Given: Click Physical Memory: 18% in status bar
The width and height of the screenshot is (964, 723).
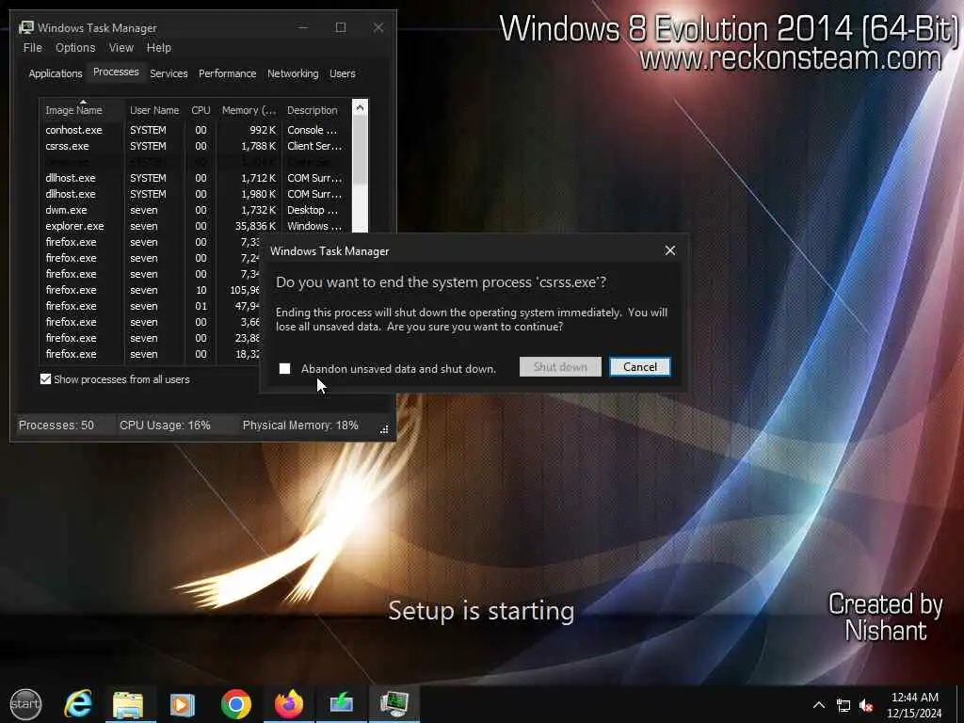Looking at the screenshot, I should coord(300,425).
